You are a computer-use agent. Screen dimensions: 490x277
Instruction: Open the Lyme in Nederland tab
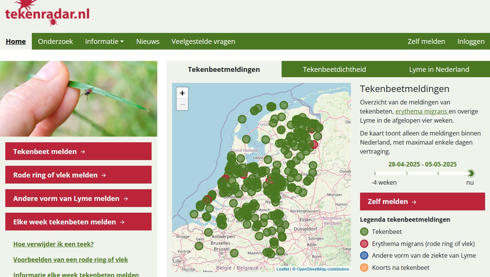pyautogui.click(x=439, y=70)
